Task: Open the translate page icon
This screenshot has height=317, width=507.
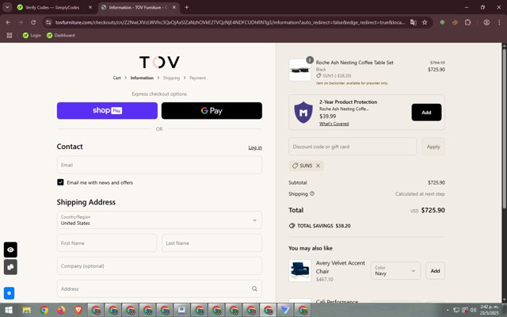Action: coord(414,22)
